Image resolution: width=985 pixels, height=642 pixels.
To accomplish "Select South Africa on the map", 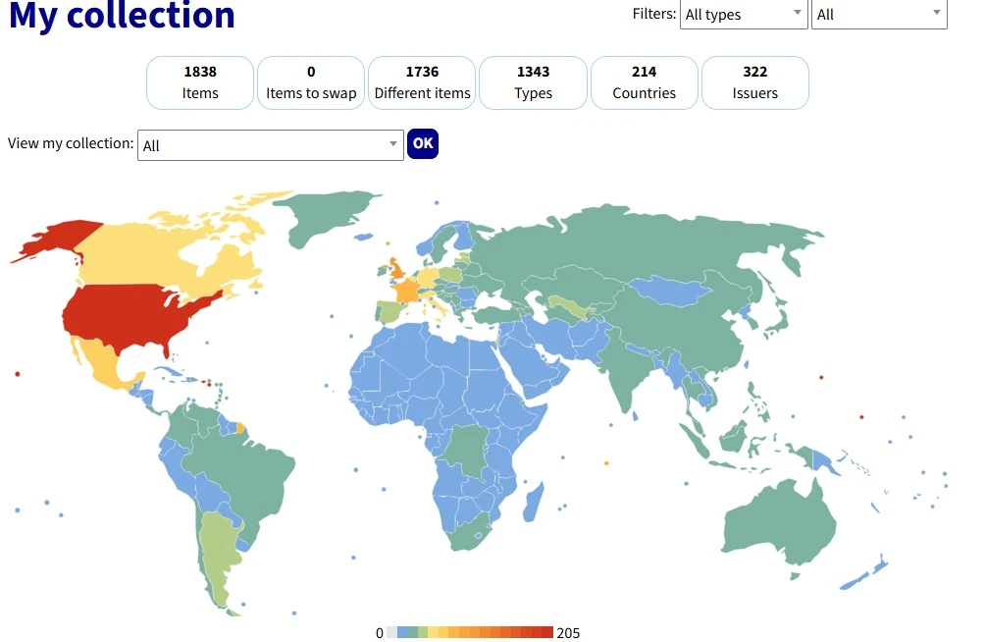I will click(468, 534).
